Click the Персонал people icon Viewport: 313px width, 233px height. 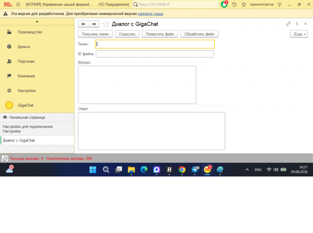click(x=9, y=61)
